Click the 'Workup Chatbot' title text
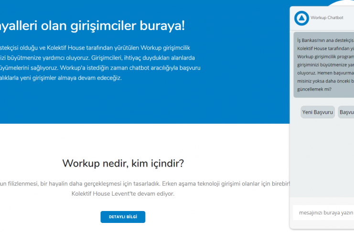Screen dimensions: 354x232 pos(327,18)
